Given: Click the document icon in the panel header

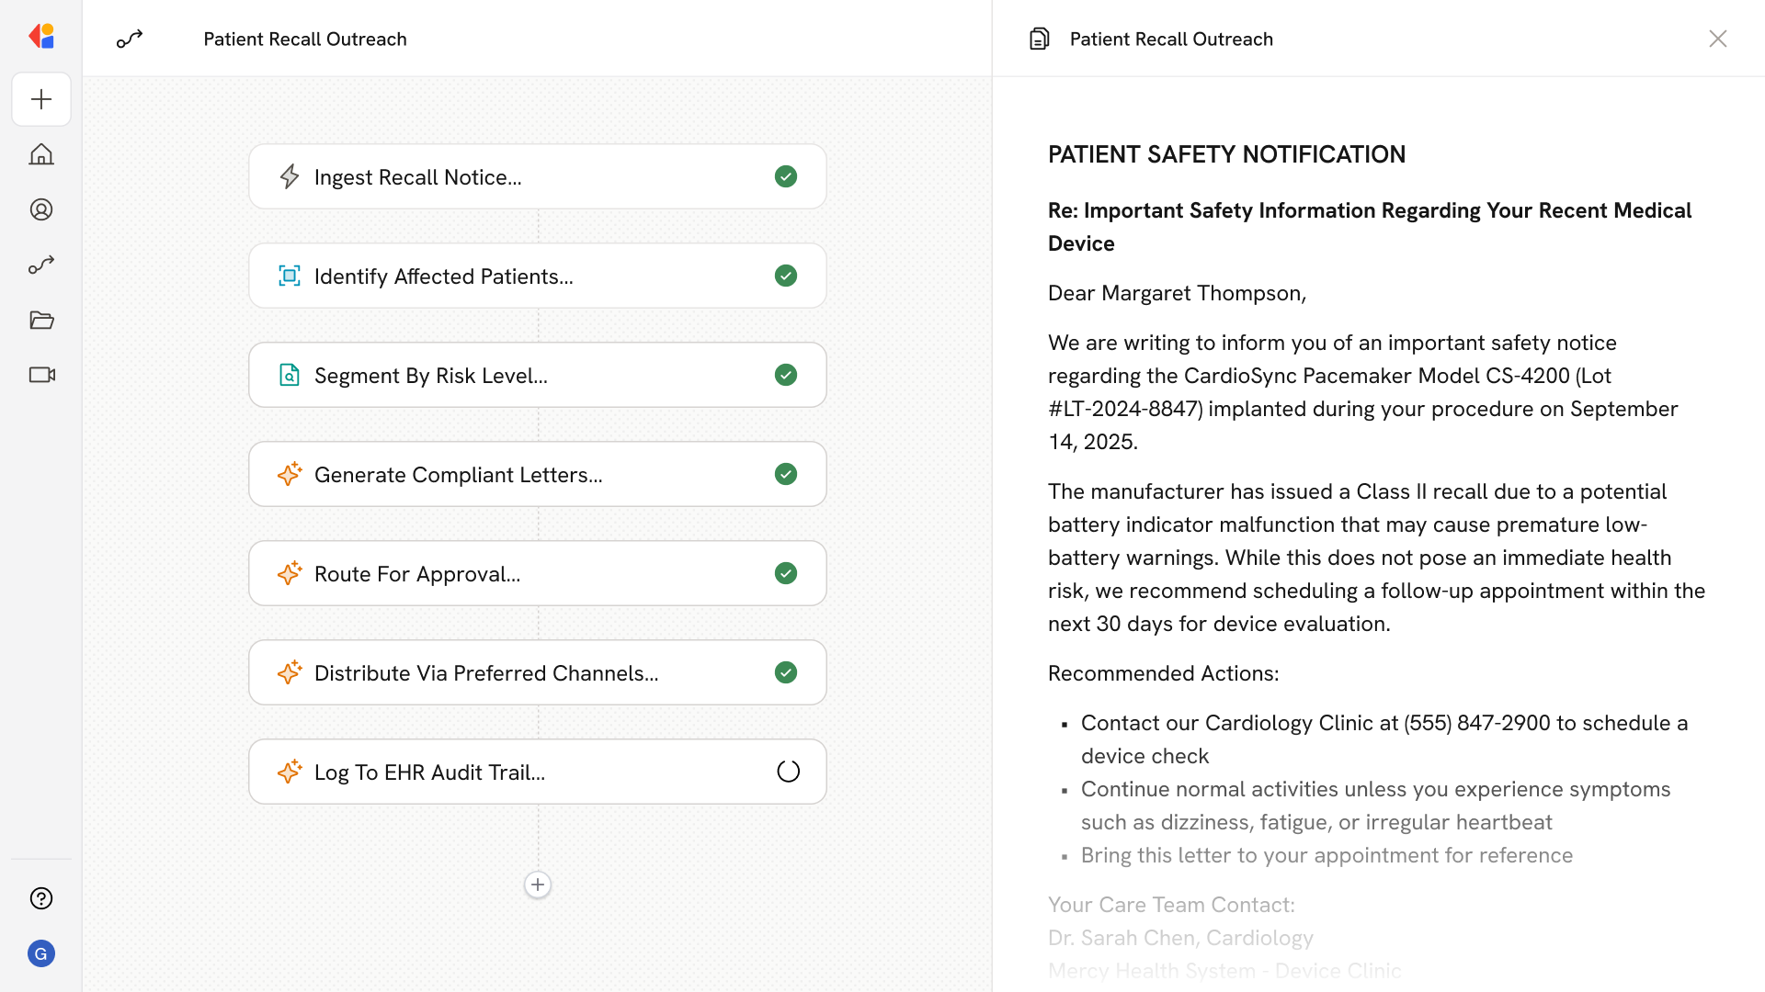Looking at the screenshot, I should [x=1040, y=39].
